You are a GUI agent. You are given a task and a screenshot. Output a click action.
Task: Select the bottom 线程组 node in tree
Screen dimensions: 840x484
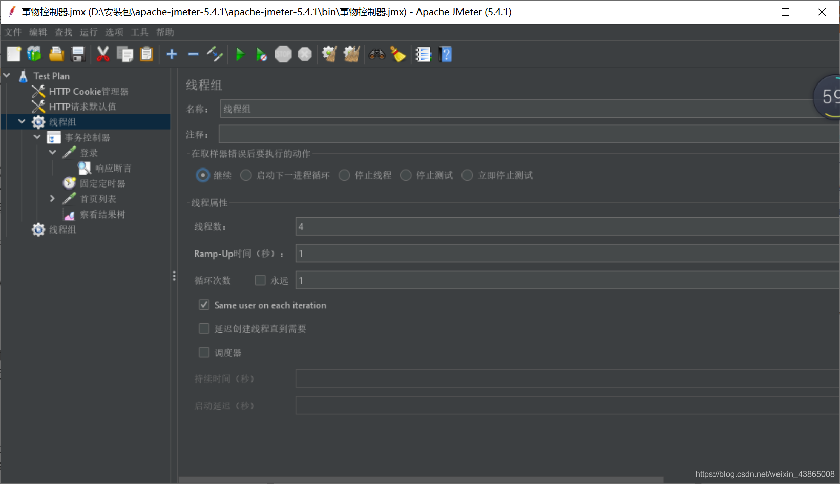[62, 230]
